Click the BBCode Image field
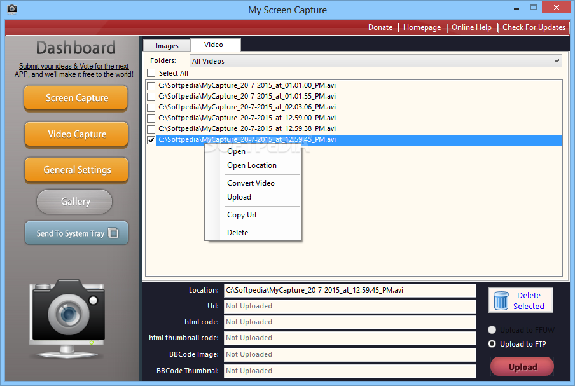The image size is (575, 386). tap(350, 354)
